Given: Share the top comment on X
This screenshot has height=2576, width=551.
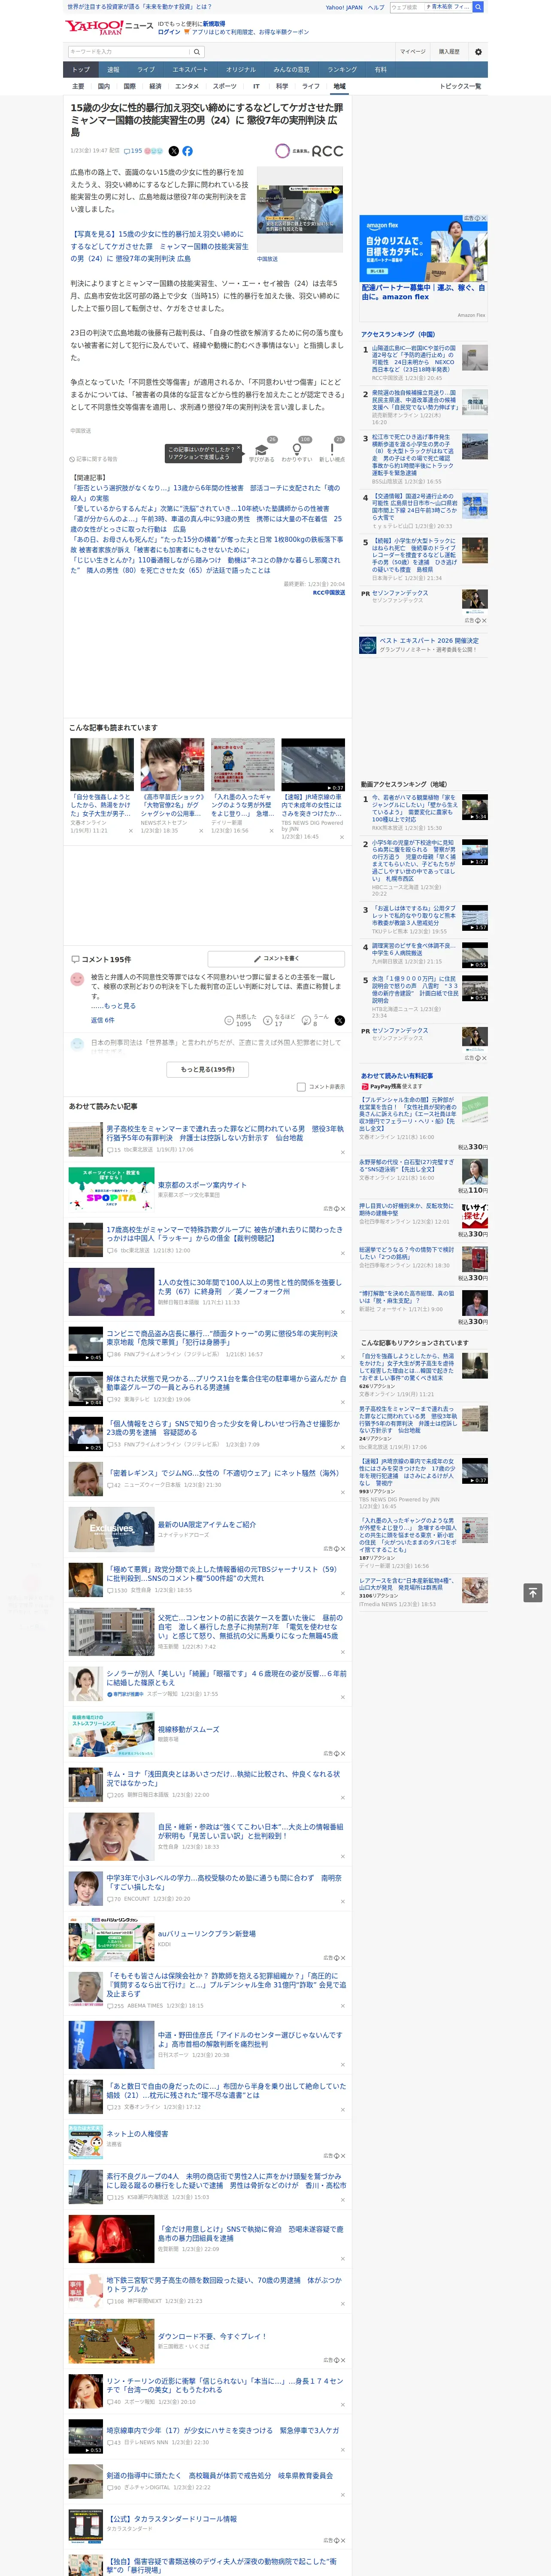Looking at the screenshot, I should [339, 1020].
